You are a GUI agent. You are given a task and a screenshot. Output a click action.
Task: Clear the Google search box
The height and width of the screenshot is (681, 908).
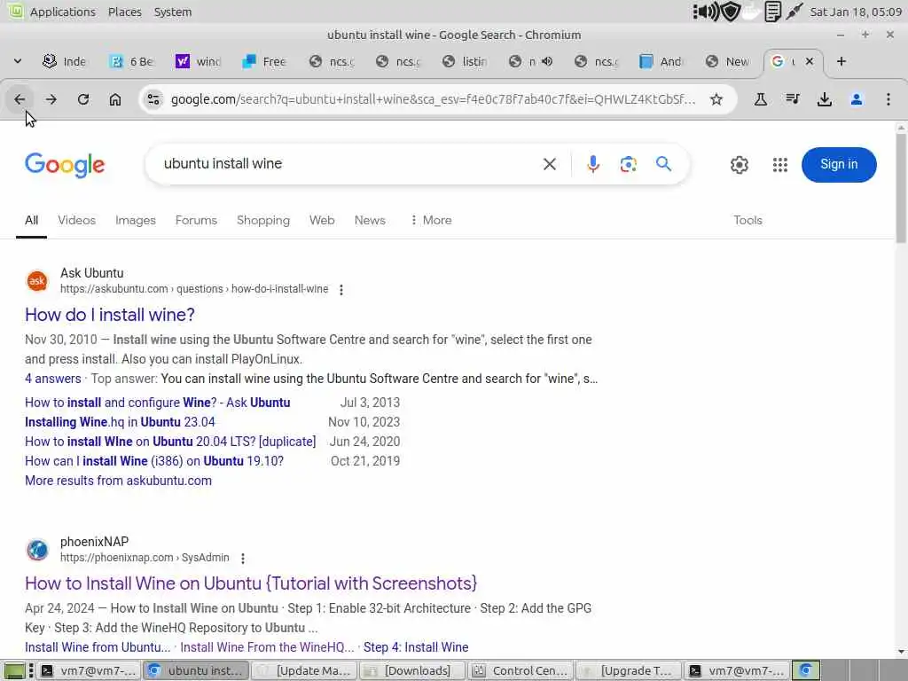point(550,164)
